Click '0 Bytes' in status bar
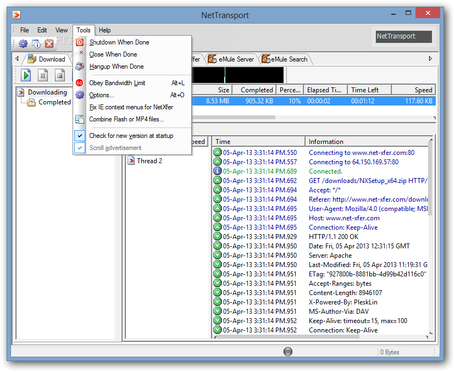Screen dimensions: 455x372 (390, 352)
